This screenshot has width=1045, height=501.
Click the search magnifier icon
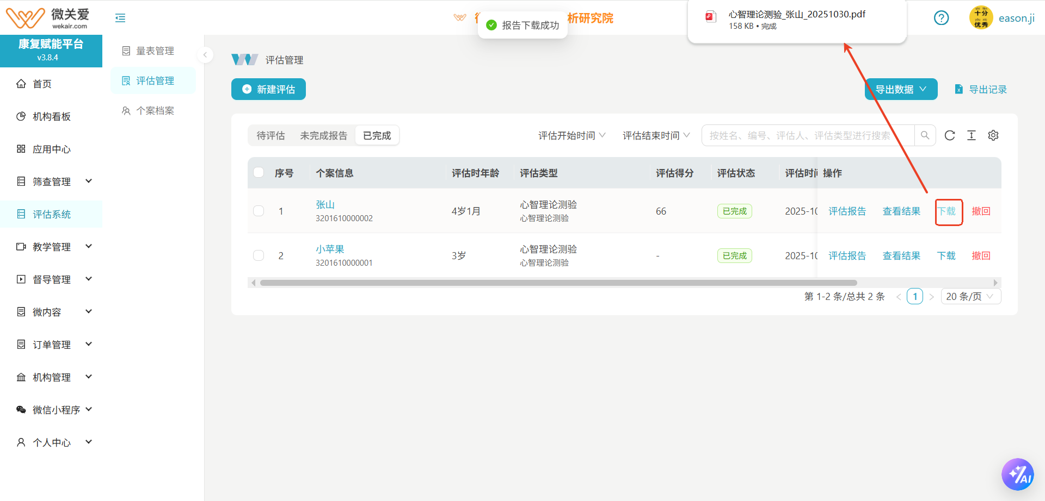pyautogui.click(x=925, y=135)
